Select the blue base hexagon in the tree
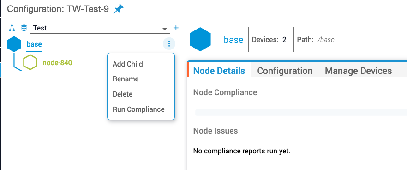This screenshot has height=170, width=407. pos(14,44)
